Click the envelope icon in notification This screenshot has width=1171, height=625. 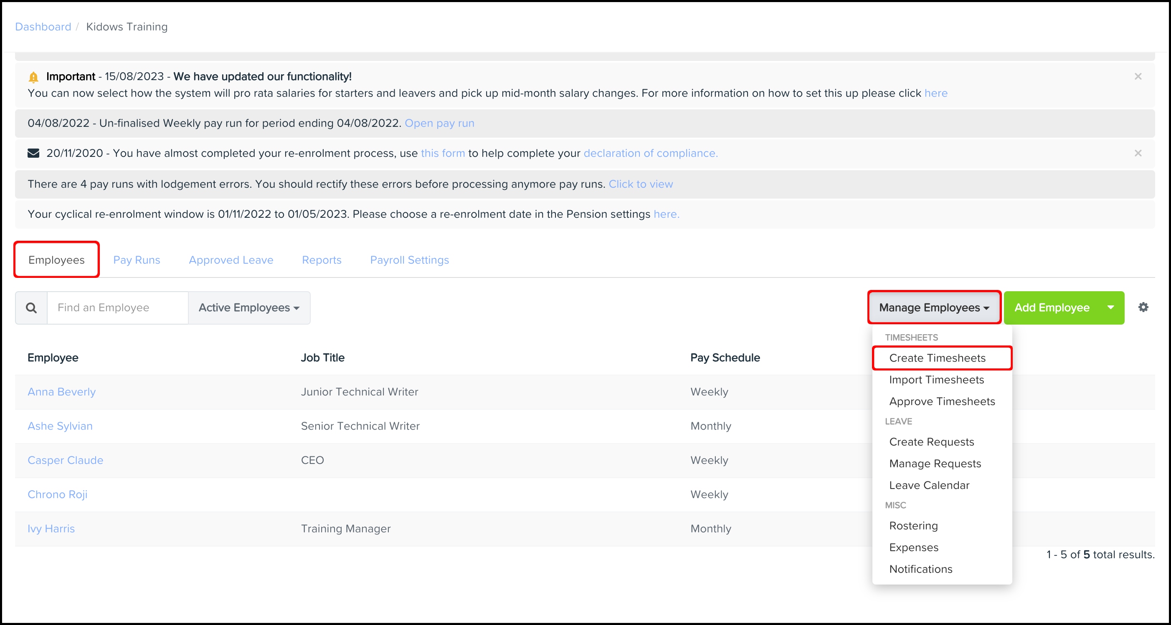click(34, 153)
